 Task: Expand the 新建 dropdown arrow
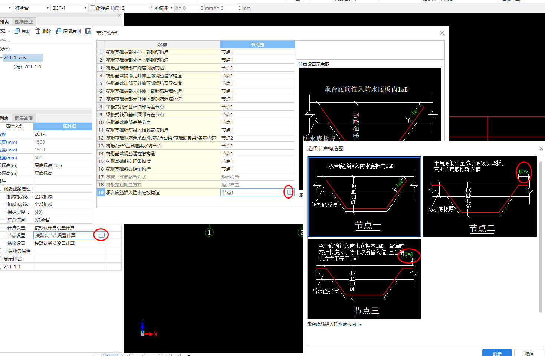click(x=9, y=32)
